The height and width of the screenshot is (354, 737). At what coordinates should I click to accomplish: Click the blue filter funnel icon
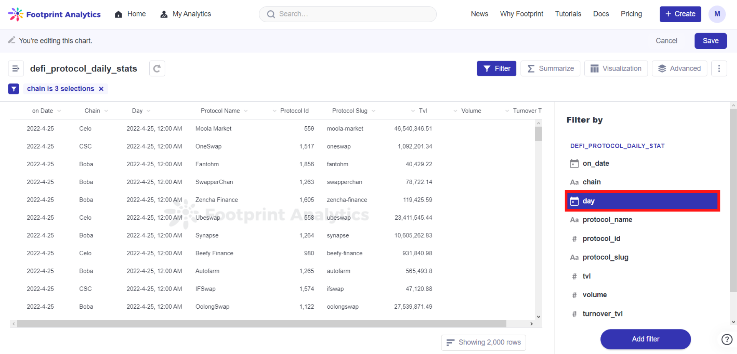pyautogui.click(x=14, y=89)
